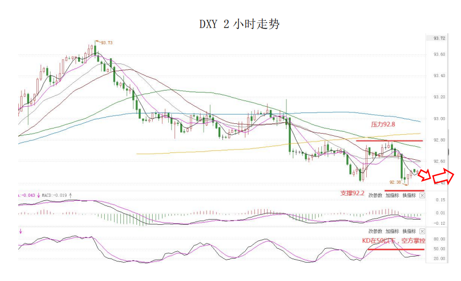Image resolution: width=461 pixels, height=281 pixels.
Task: Select the MACD:-0.019 value label
Action: point(54,195)
